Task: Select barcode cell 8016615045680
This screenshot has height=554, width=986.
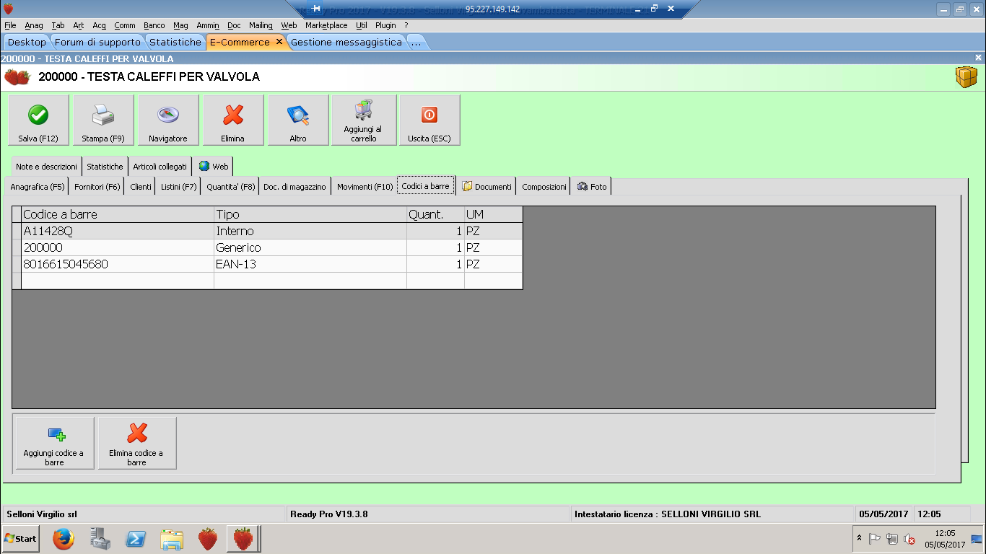Action: coord(118,265)
